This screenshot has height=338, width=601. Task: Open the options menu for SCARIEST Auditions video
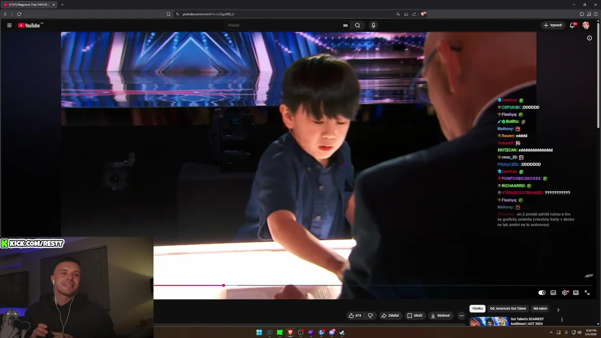click(x=562, y=320)
